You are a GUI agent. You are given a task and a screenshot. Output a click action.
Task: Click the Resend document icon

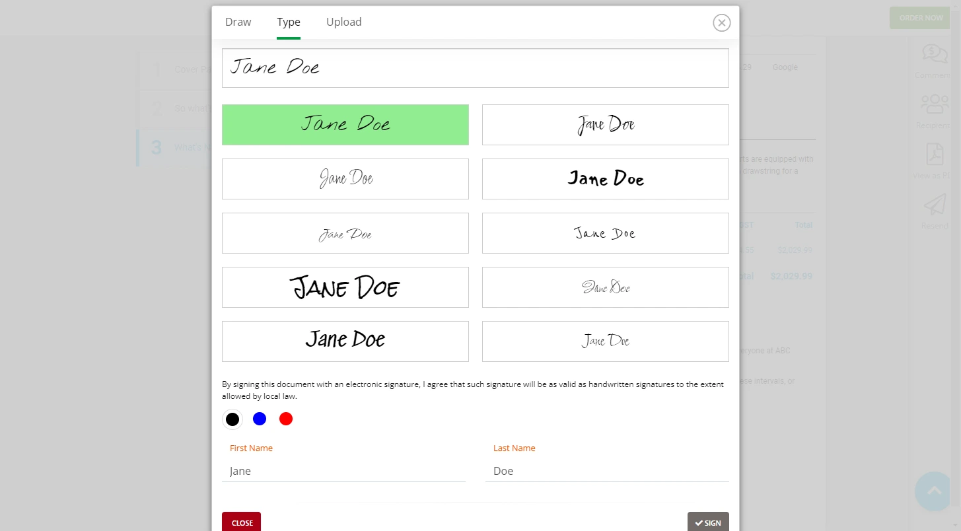tap(933, 208)
